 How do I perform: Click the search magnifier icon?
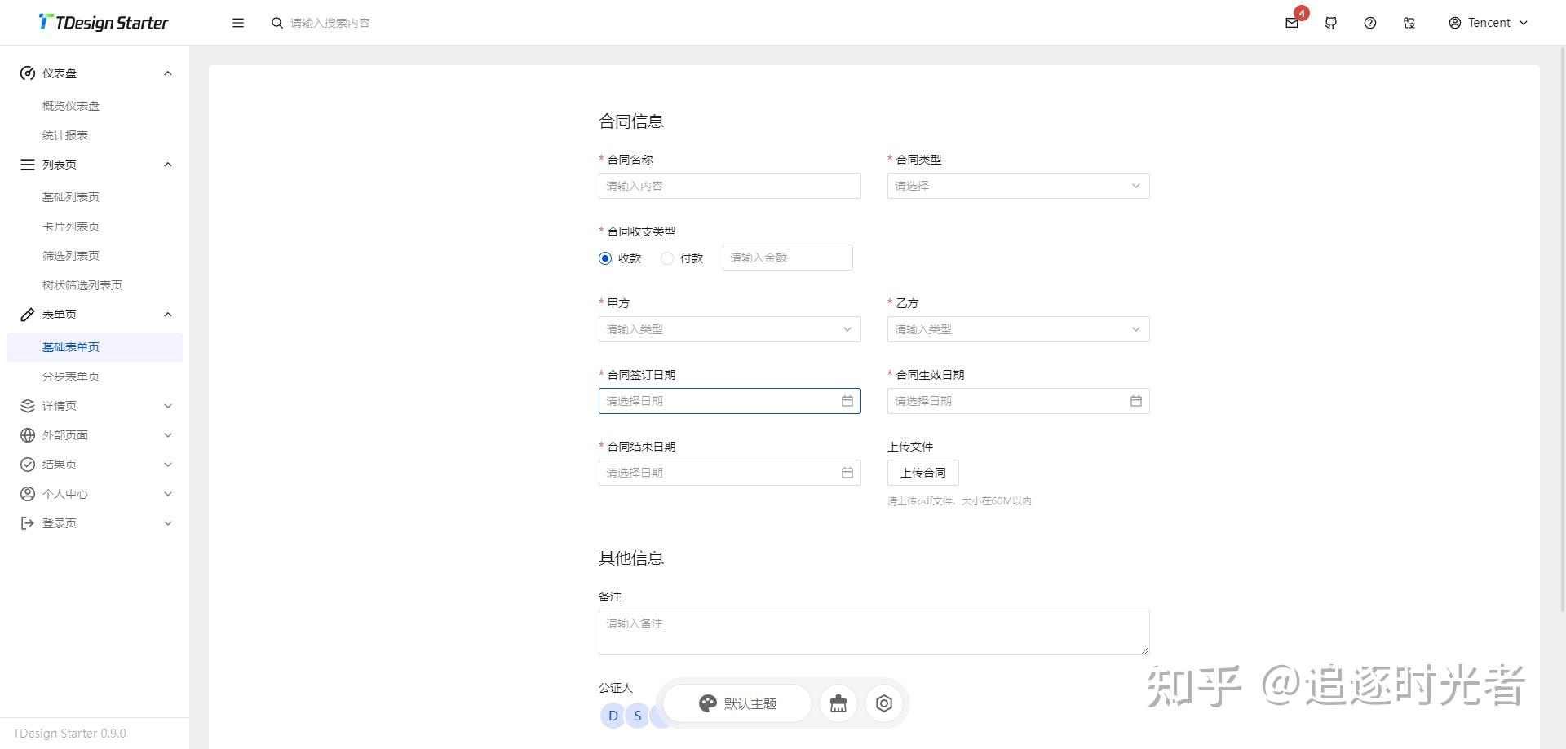(x=277, y=23)
